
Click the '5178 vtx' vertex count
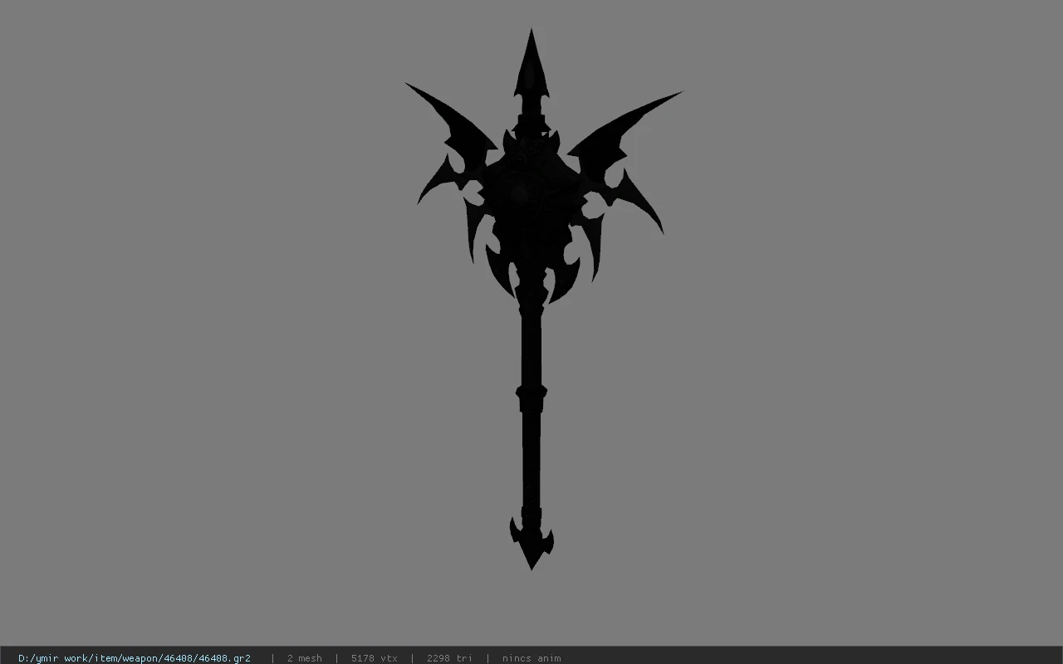(x=374, y=658)
